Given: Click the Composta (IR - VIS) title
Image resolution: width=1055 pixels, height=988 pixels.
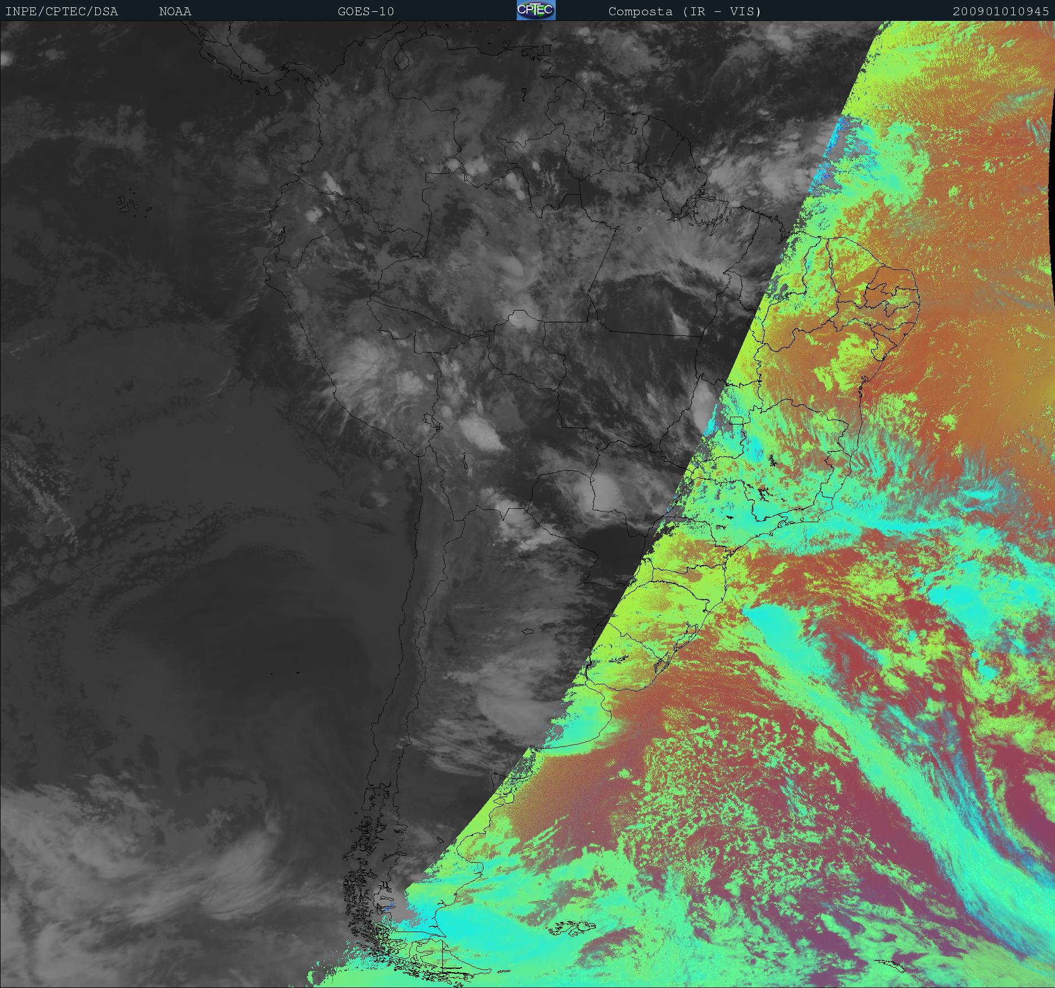Looking at the screenshot, I should click(x=684, y=11).
